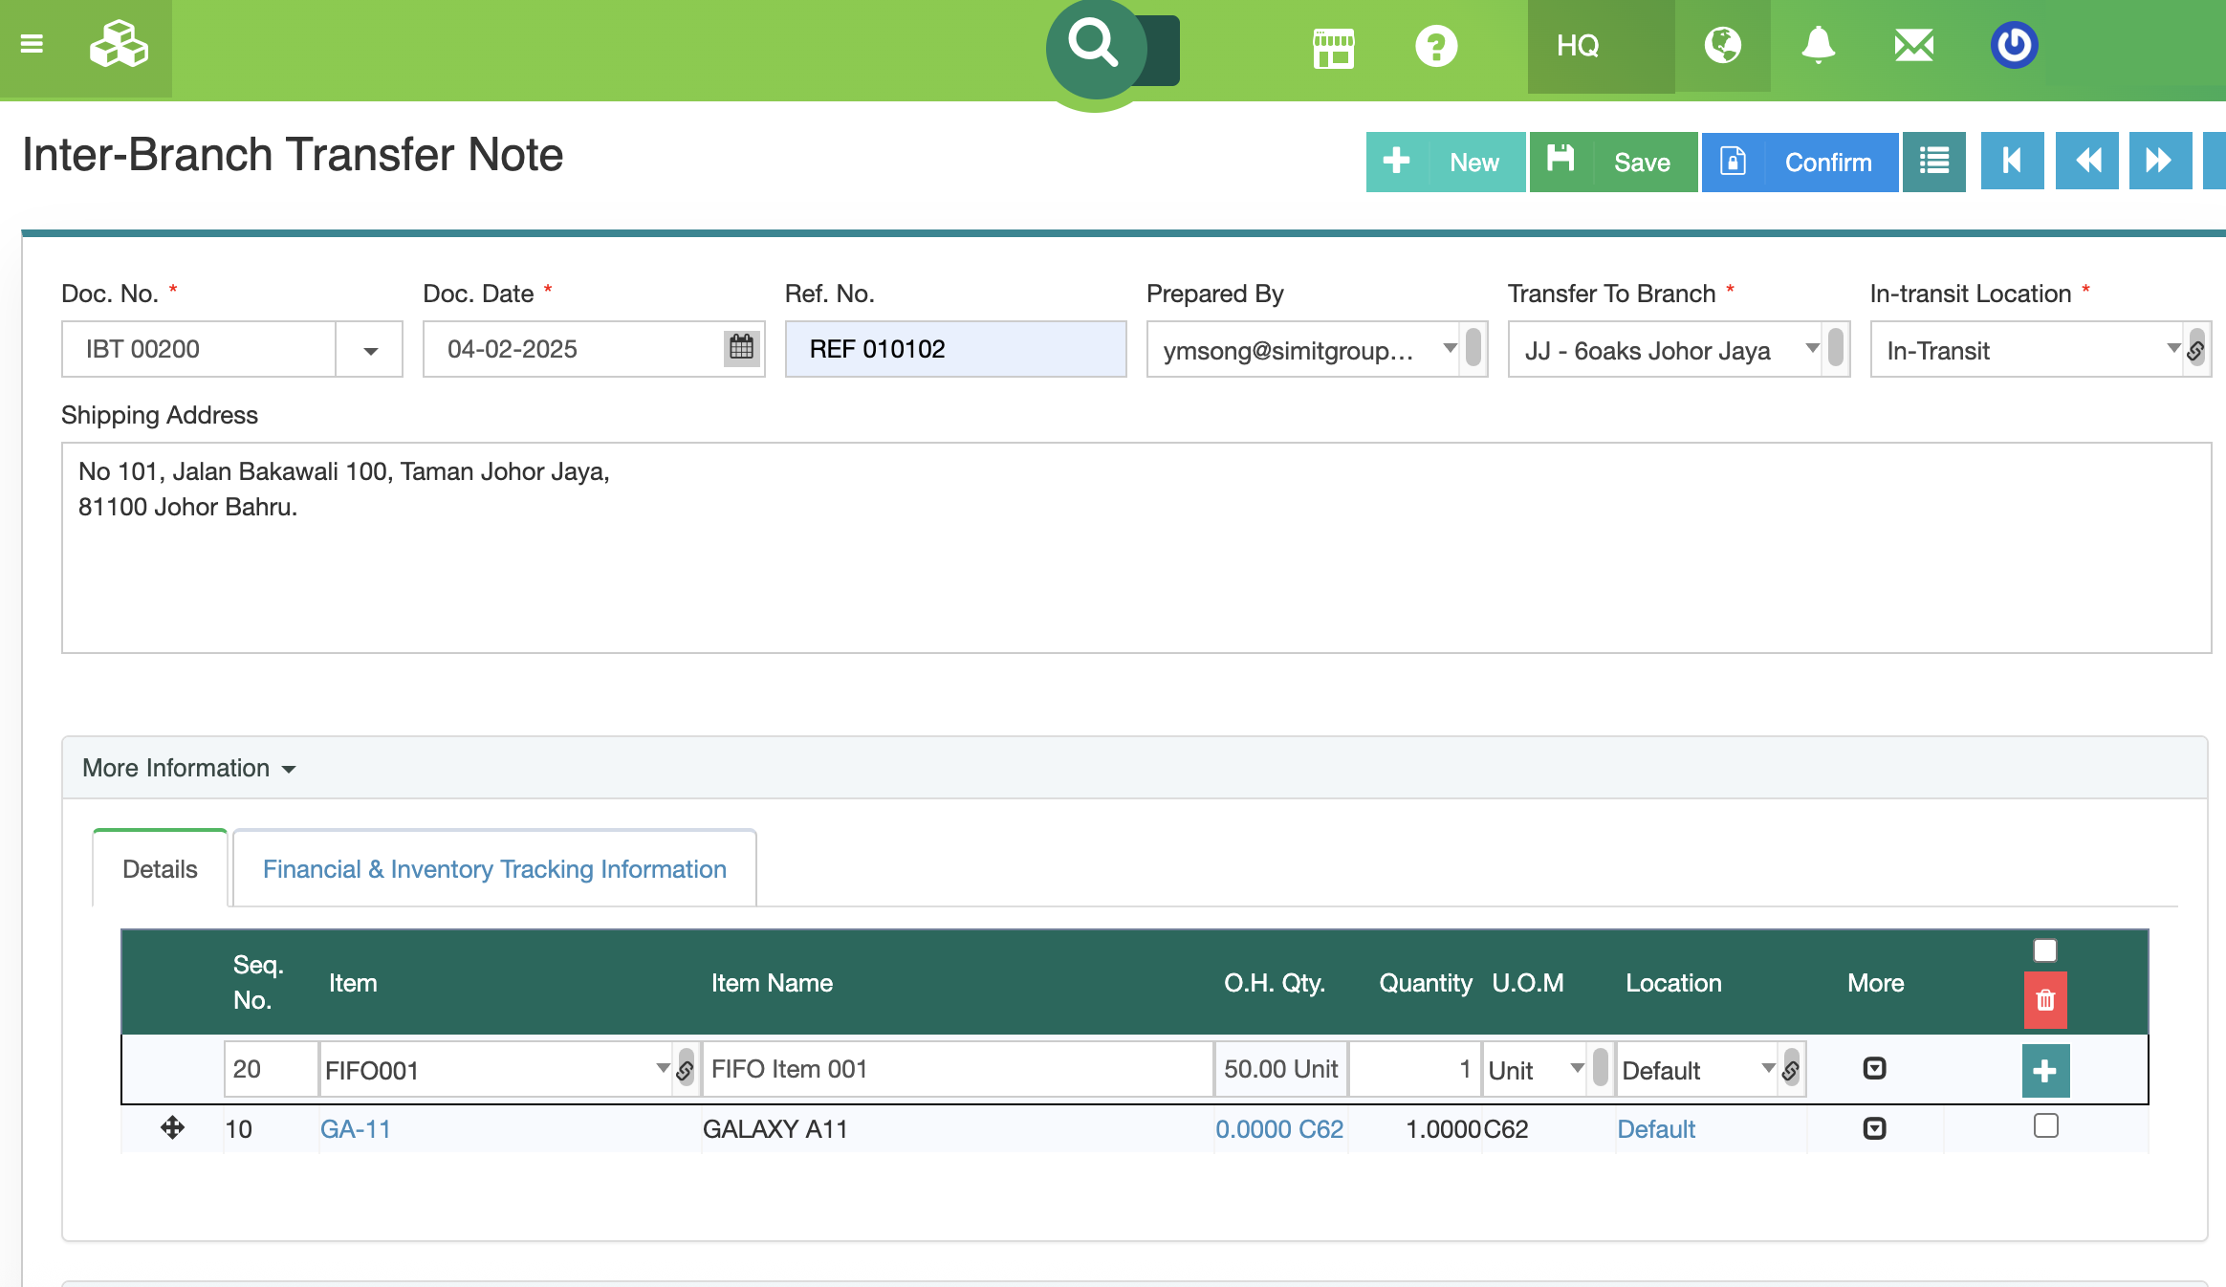2226x1287 pixels.
Task: Click the globe language icon
Action: click(x=1723, y=45)
